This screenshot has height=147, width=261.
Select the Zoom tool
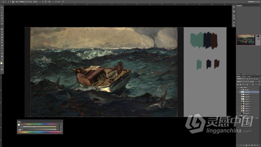coord(2,59)
